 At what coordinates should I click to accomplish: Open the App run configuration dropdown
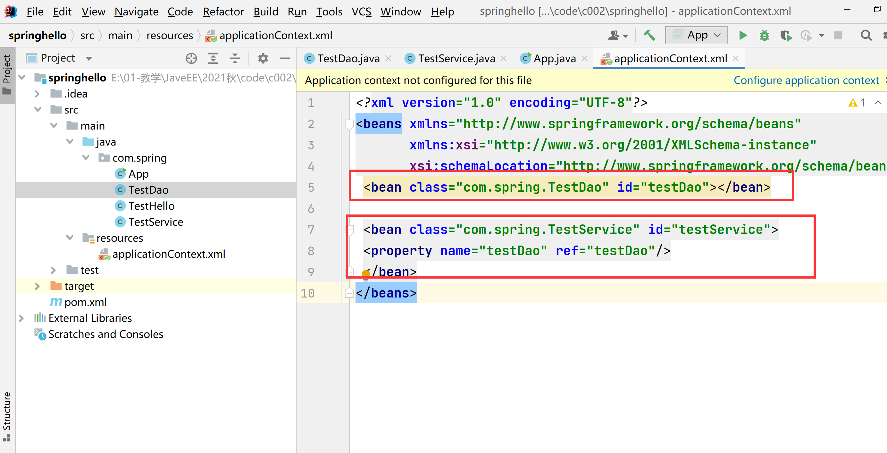coord(696,35)
